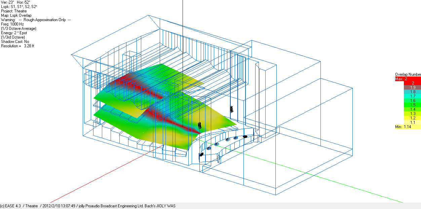
Task: Click the Overlap Number legend title
Action: tap(408, 74)
